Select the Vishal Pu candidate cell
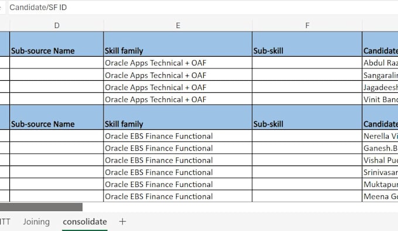Viewport: 398px width, 231px height. 380,160
